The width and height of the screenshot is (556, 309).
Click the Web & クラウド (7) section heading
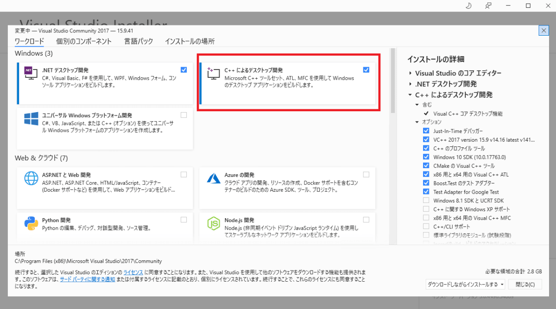click(41, 158)
